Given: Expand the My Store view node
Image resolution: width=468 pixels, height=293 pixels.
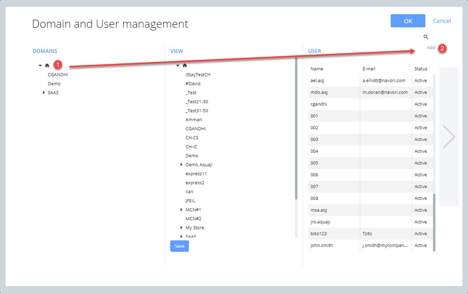Looking at the screenshot, I should (x=181, y=228).
